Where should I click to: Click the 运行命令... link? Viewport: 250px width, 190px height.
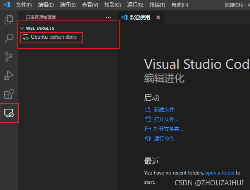coord(166,139)
